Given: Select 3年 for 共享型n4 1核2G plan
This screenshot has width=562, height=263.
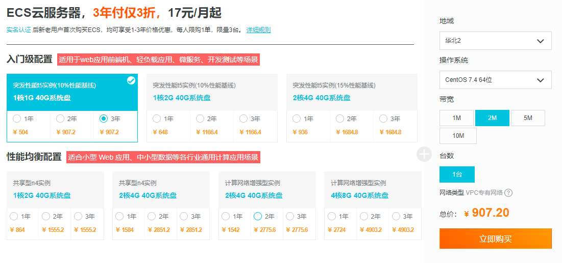Looking at the screenshot, I should 78,216.
